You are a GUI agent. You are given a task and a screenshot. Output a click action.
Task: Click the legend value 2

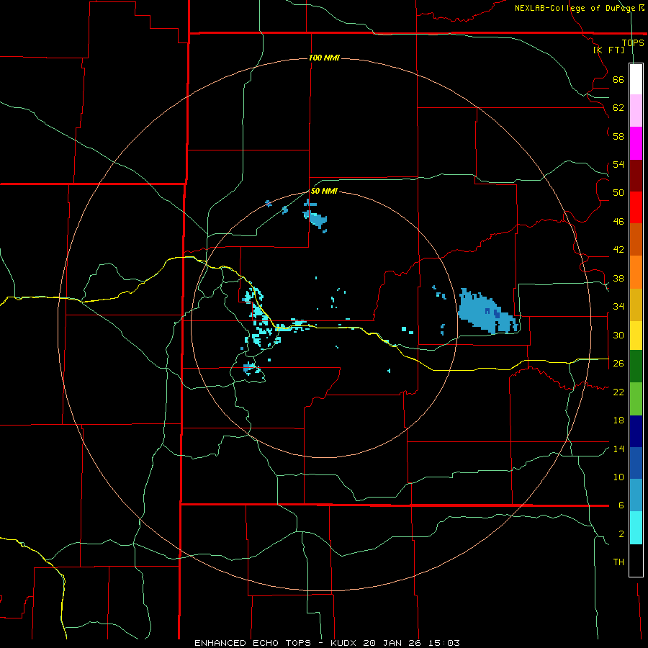pyautogui.click(x=621, y=534)
